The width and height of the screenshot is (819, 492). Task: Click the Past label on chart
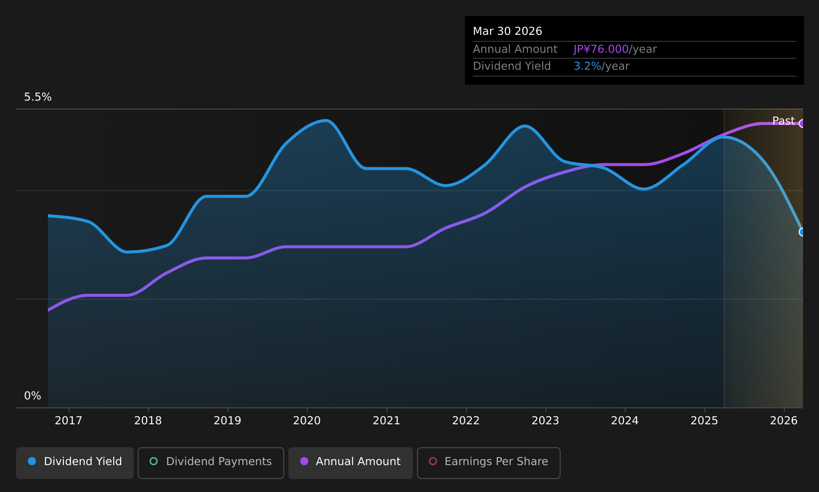[783, 121]
